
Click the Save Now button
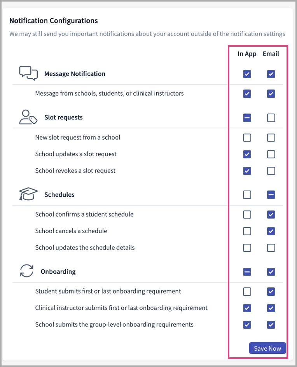click(267, 348)
